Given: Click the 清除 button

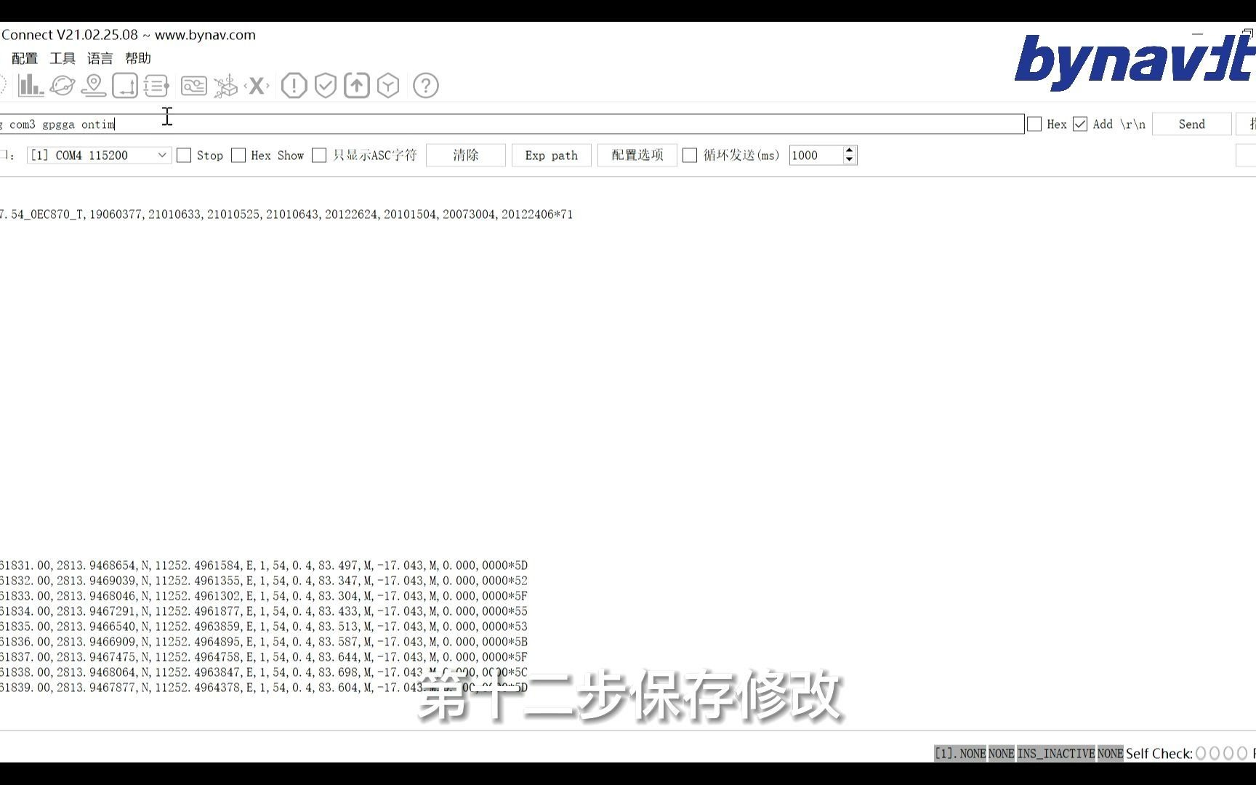Looking at the screenshot, I should 466,156.
